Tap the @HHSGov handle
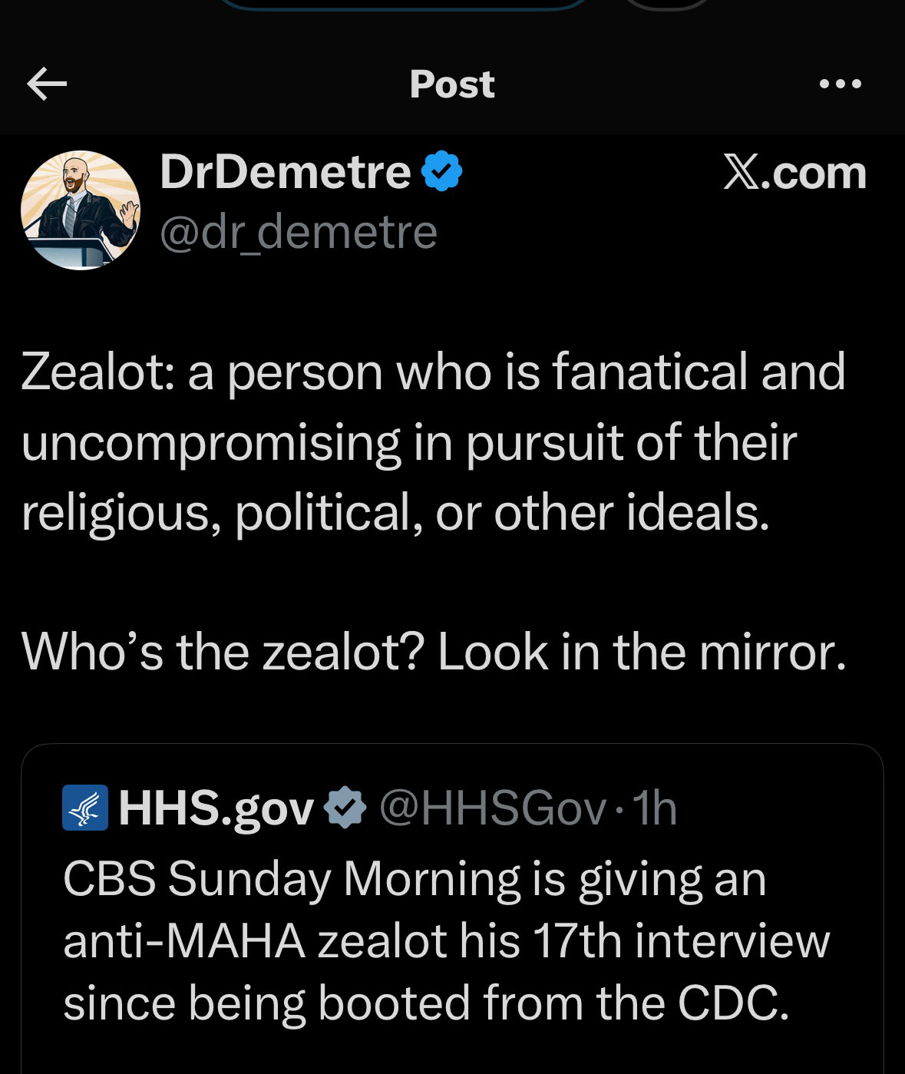 click(493, 808)
